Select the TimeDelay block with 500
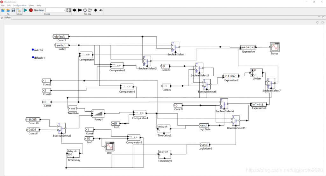Viewport: 326px width, 176px height. click(x=74, y=153)
